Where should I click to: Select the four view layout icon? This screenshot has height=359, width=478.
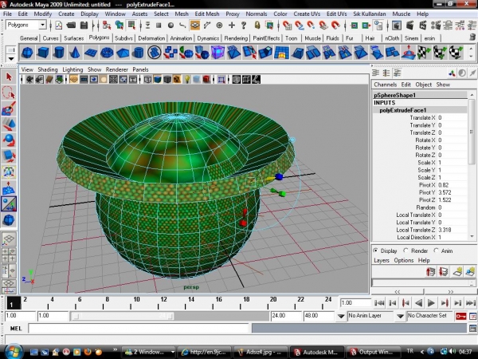pyautogui.click(x=9, y=255)
